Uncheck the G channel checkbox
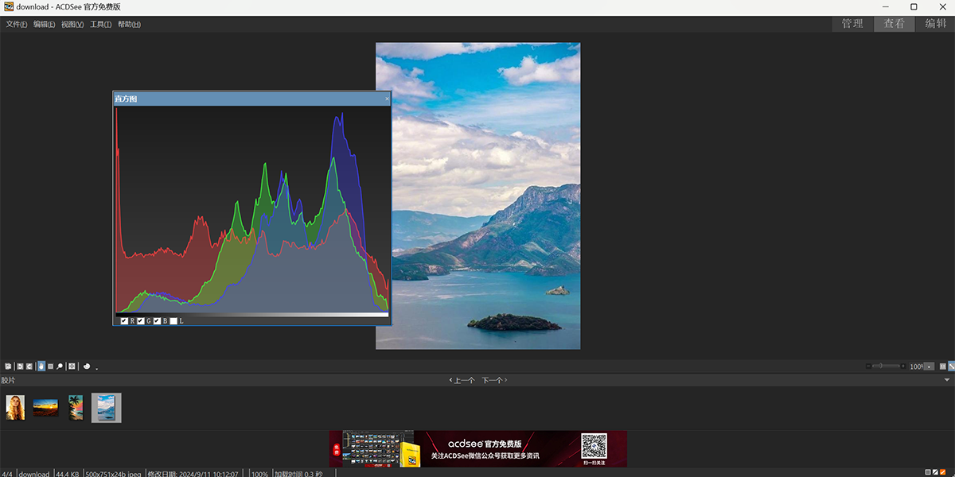Image resolution: width=955 pixels, height=477 pixels. [141, 320]
